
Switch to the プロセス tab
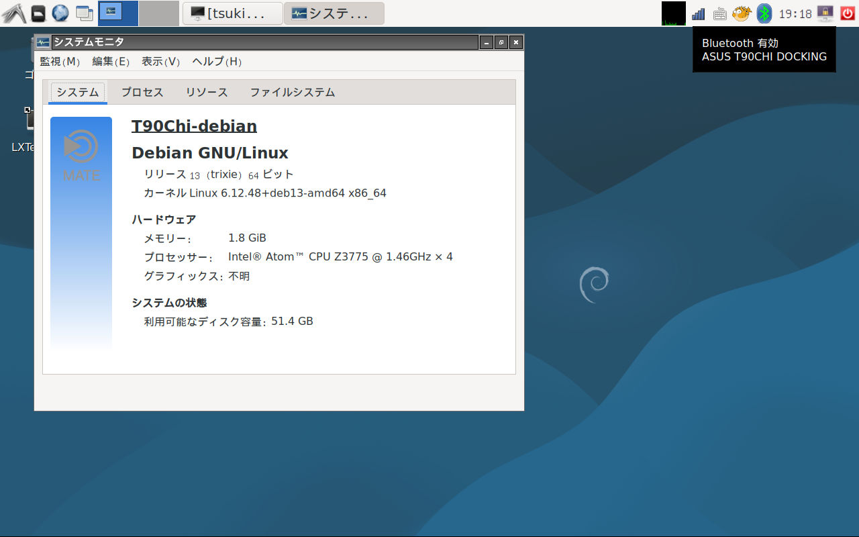tap(142, 93)
